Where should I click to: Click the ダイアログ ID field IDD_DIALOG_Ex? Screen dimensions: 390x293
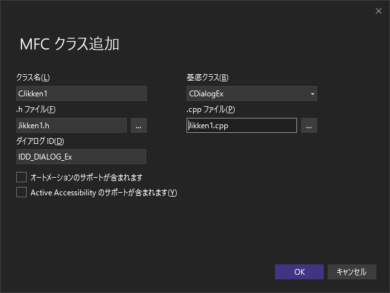(x=81, y=156)
